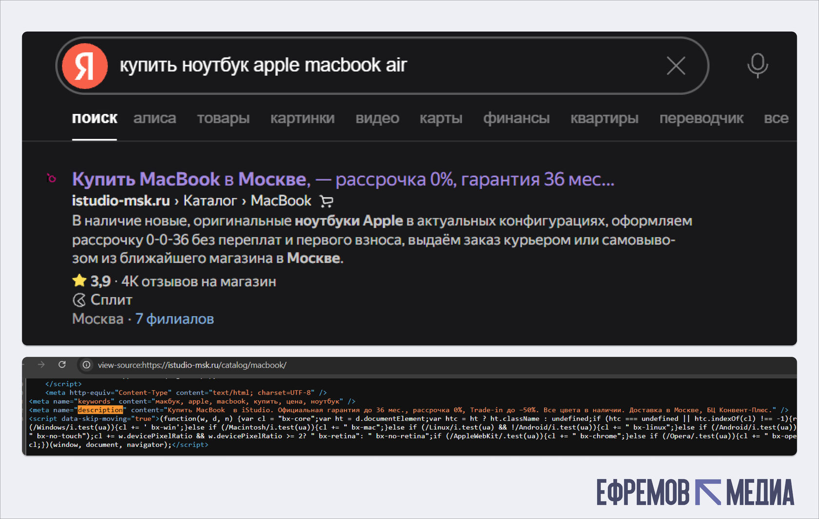The width and height of the screenshot is (819, 519).
Task: Switch to the алиса tab
Action: click(155, 118)
